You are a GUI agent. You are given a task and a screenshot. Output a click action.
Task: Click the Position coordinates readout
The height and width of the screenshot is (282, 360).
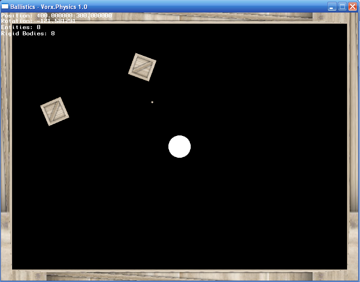click(56, 16)
